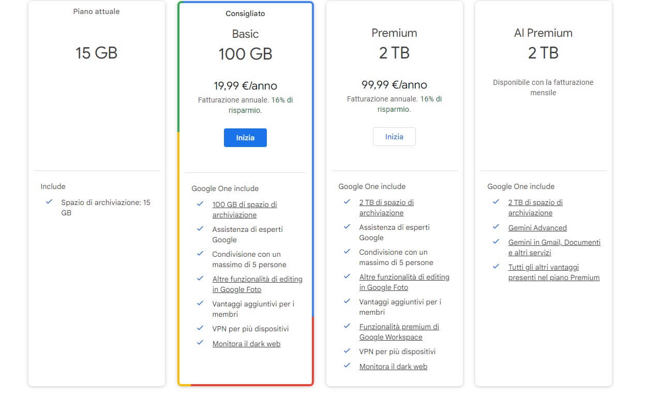Click the 'Consigliato' label on Basic card
The height and width of the screenshot is (395, 647).
[x=245, y=13]
